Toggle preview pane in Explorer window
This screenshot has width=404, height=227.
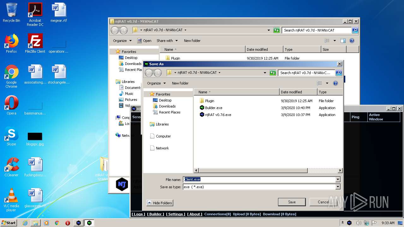[x=343, y=41]
